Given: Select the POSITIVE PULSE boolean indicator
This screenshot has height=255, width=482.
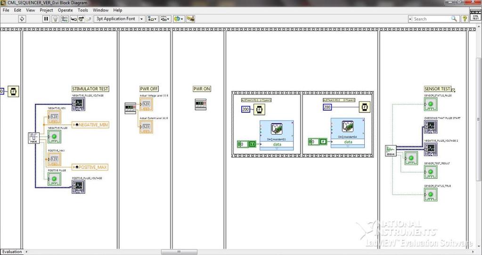Looking at the screenshot, I should click(x=54, y=179).
